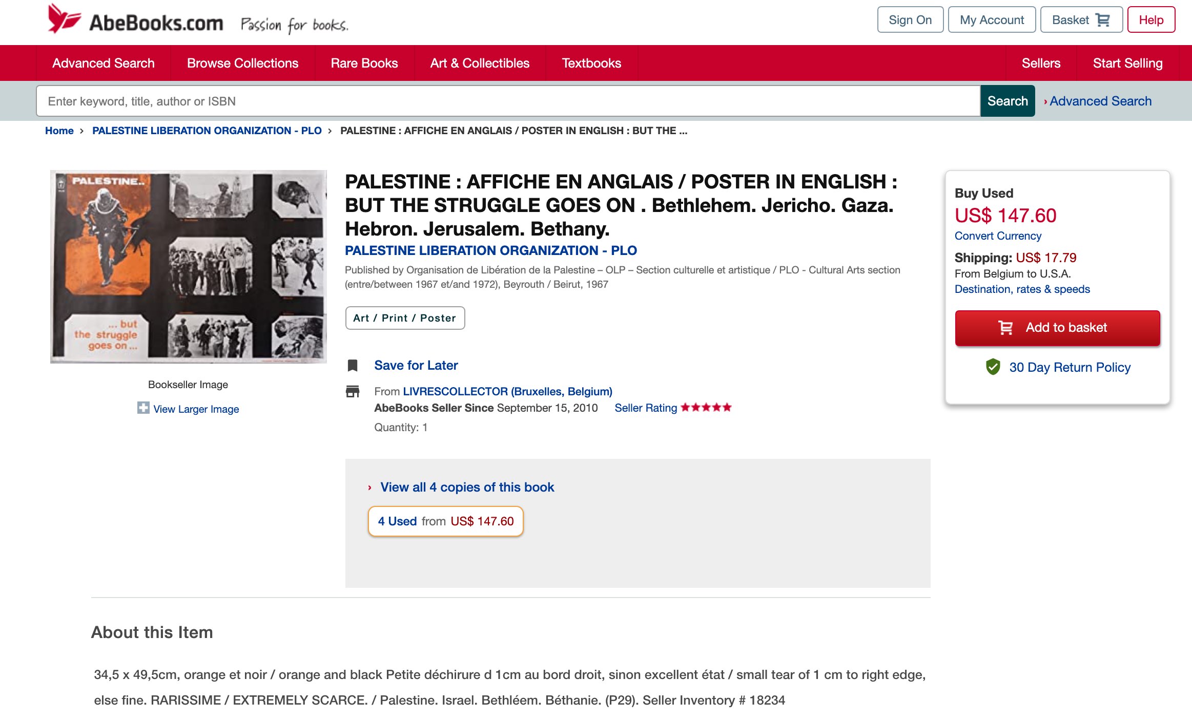Viewport: 1192px width, 722px height.
Task: Open Convert Currency link
Action: [997, 236]
